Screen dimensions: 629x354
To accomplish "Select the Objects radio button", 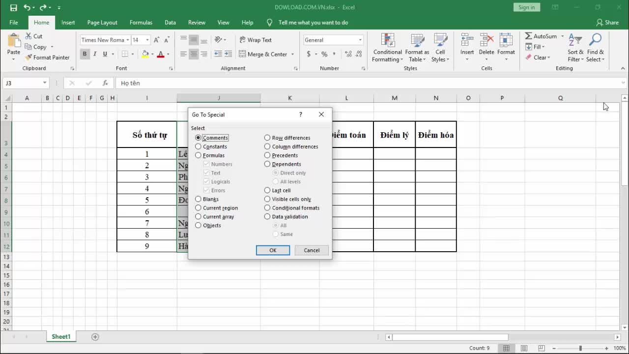I will pyautogui.click(x=198, y=225).
